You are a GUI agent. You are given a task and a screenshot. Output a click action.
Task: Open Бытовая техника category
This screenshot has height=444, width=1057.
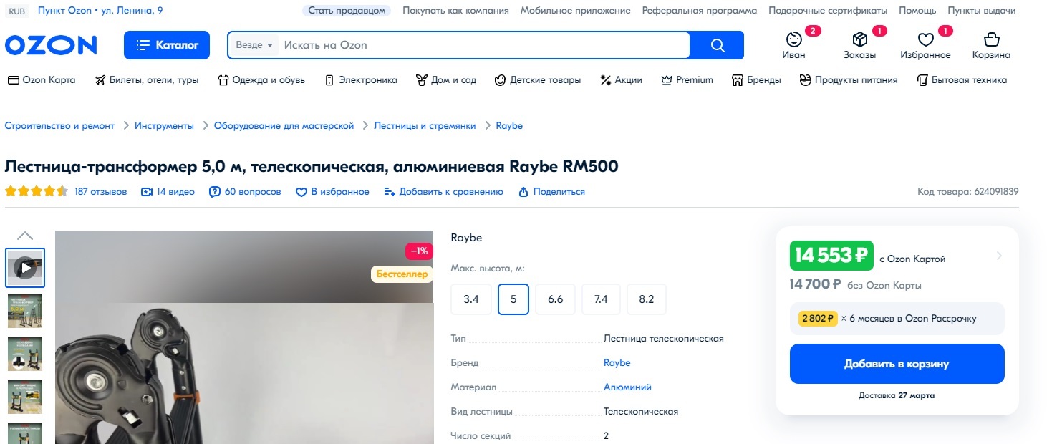pos(962,80)
